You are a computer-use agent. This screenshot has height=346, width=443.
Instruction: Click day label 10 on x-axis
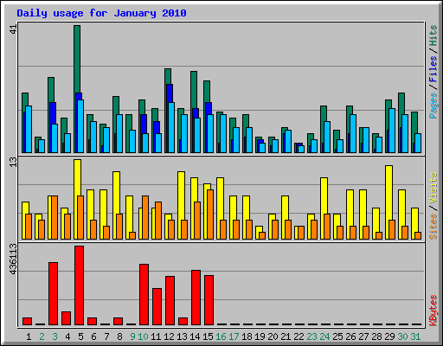coord(143,336)
